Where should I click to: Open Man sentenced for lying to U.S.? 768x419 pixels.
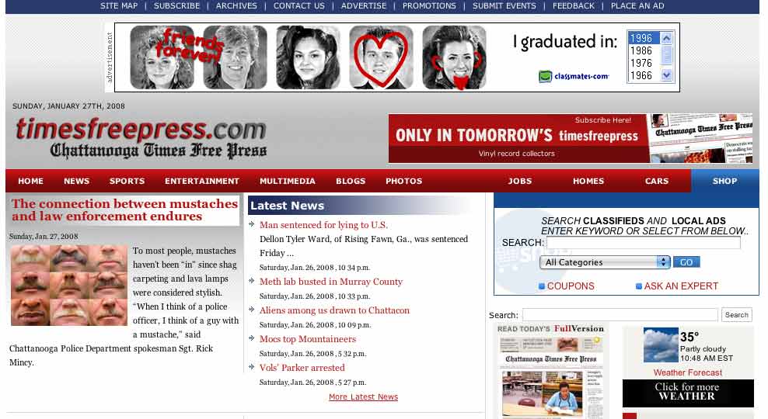pos(323,225)
